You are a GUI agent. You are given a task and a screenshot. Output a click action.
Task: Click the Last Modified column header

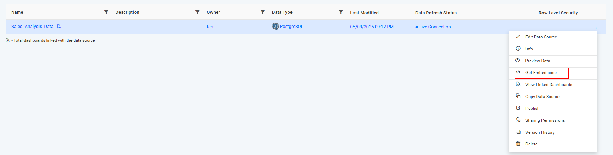pos(364,13)
